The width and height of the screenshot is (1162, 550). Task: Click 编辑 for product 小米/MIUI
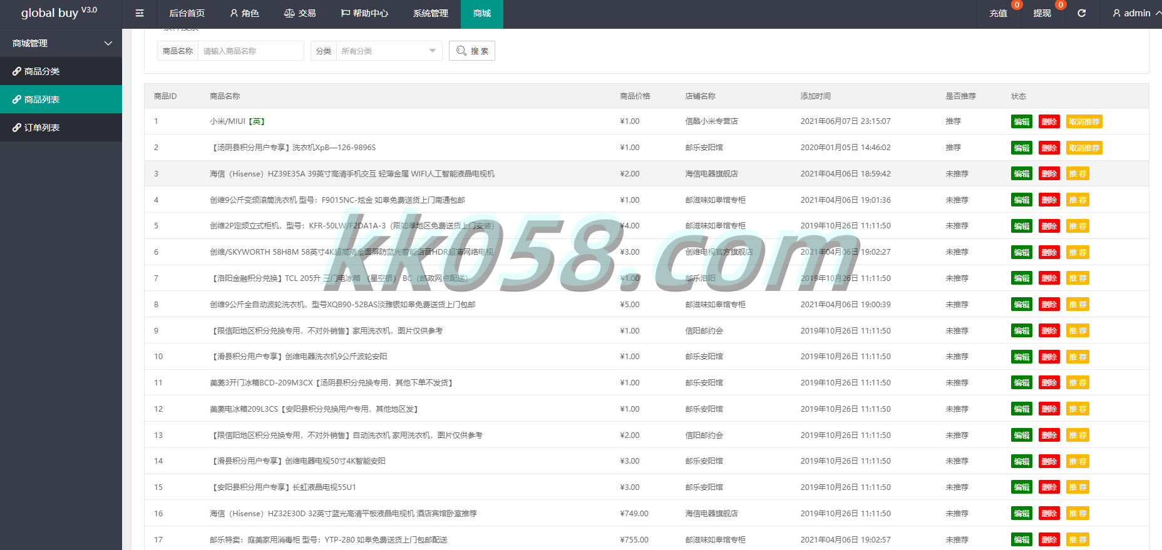(x=1022, y=121)
